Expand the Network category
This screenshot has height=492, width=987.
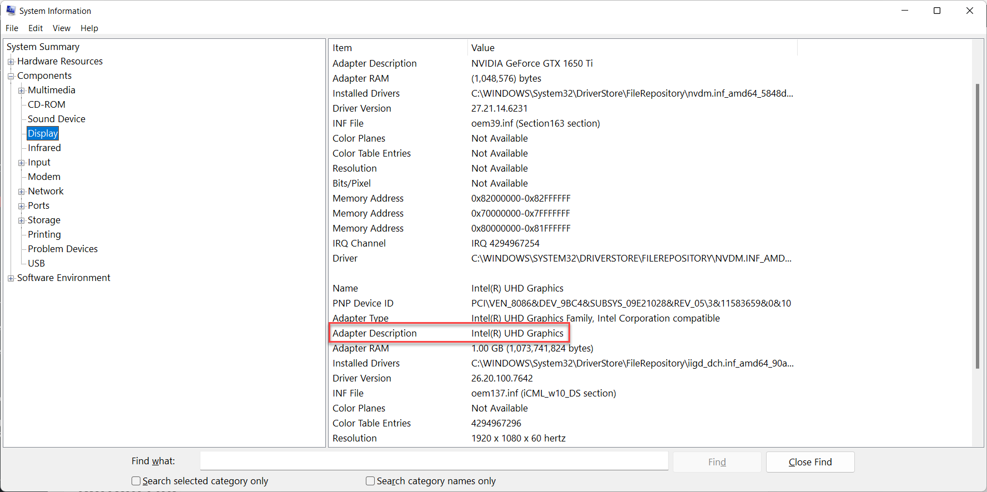[21, 192]
